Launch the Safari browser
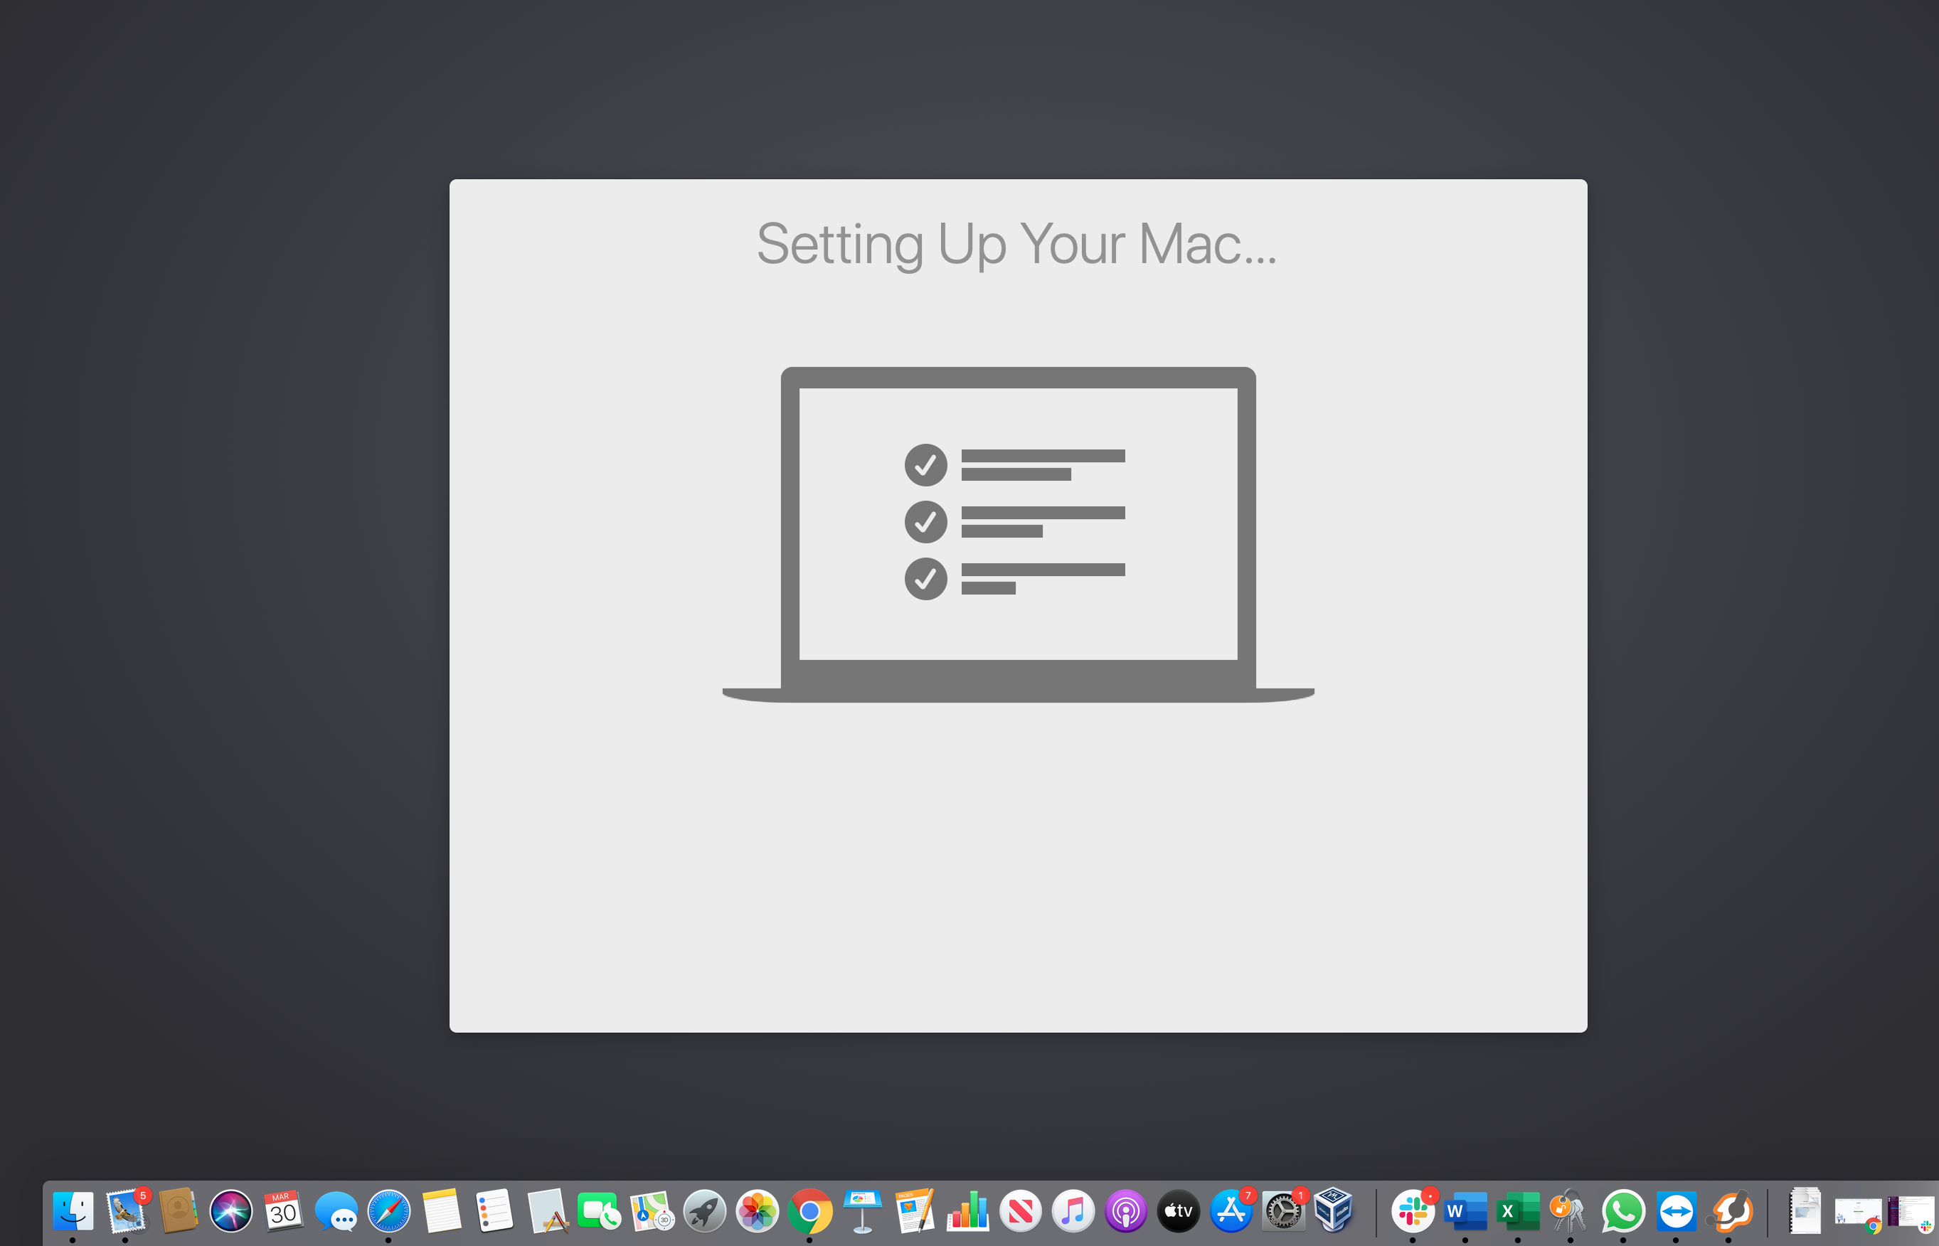Image resolution: width=1939 pixels, height=1246 pixels. (x=388, y=1211)
